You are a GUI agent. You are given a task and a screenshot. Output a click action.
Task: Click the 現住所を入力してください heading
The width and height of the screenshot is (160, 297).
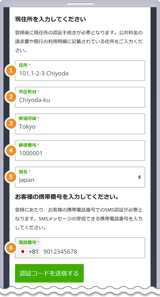[51, 19]
